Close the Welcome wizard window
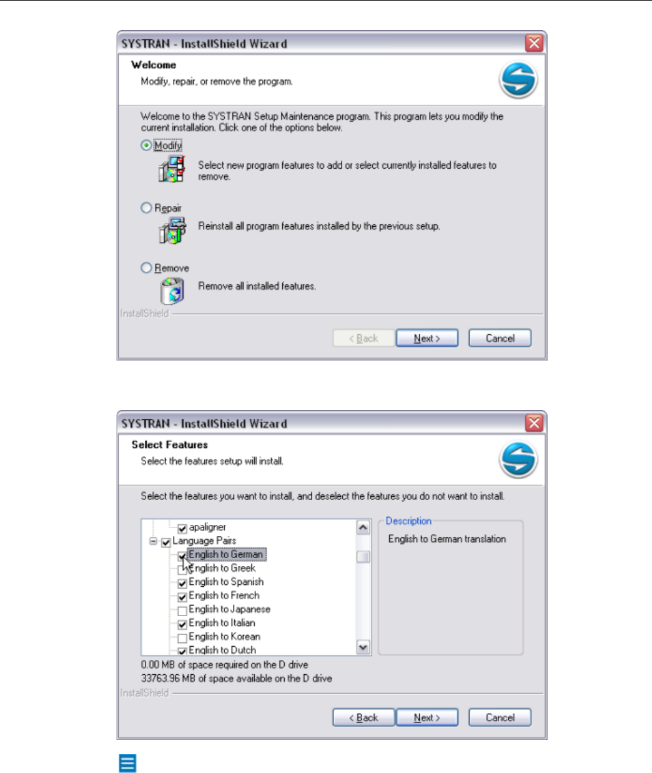 (534, 43)
